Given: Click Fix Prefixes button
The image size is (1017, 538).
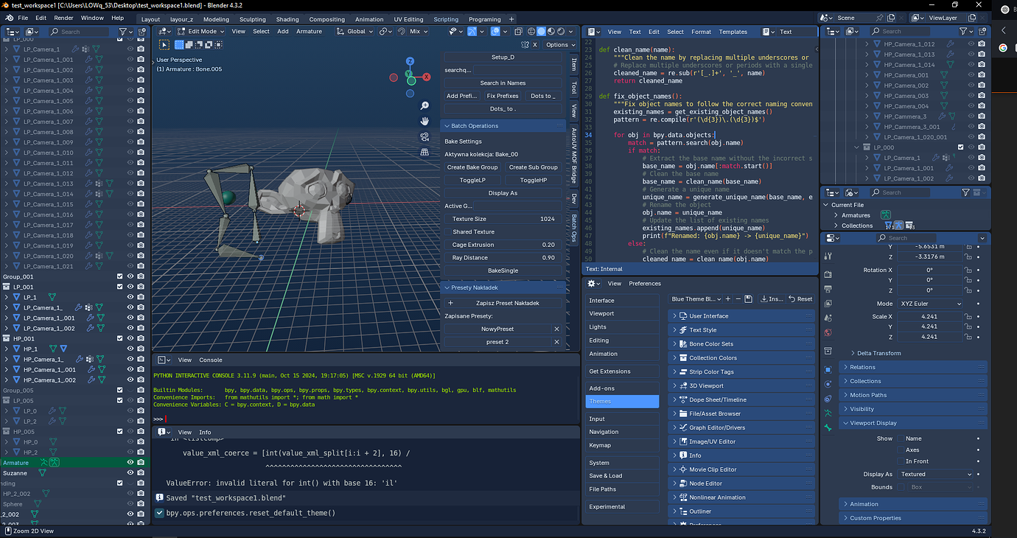Looking at the screenshot, I should (503, 96).
